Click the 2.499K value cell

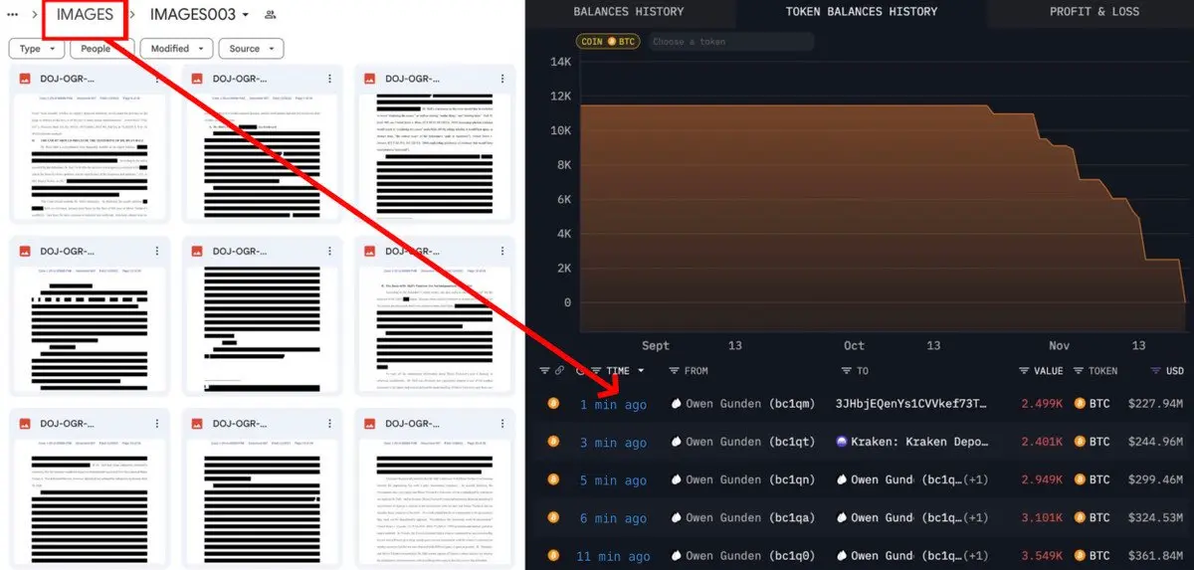1043,404
